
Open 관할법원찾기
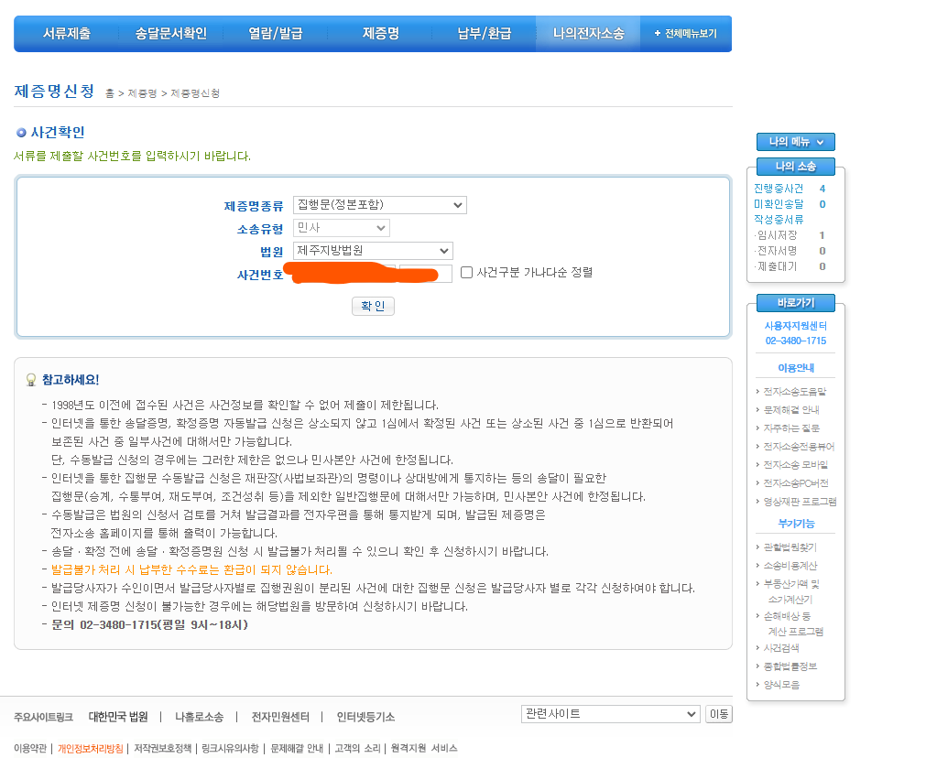790,547
